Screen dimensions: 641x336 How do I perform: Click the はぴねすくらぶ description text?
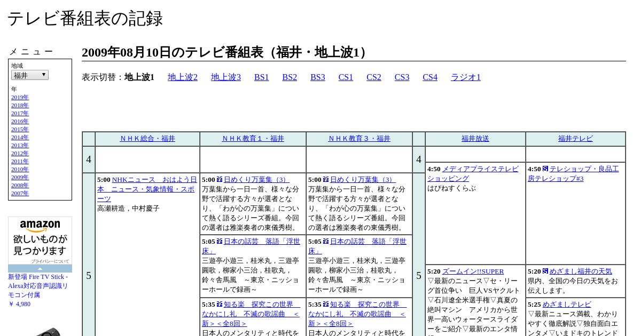[x=451, y=188]
